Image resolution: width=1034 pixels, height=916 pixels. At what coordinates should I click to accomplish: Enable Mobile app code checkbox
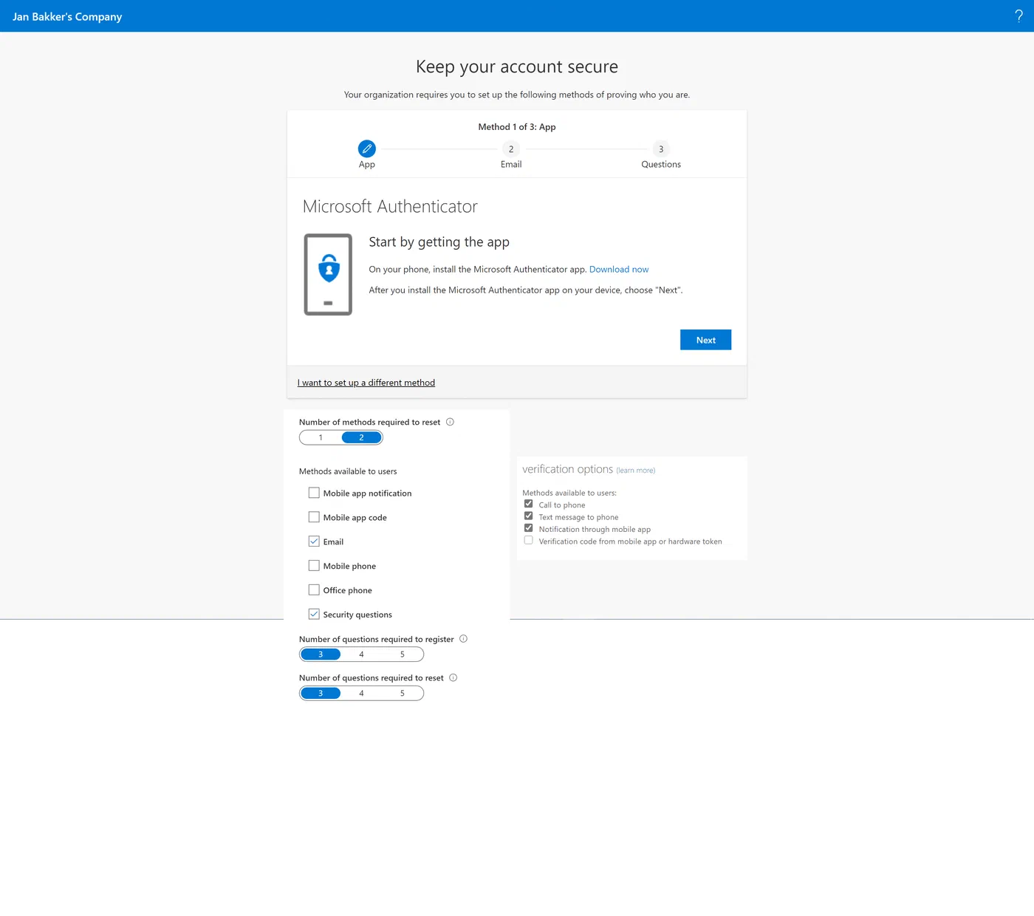(314, 517)
